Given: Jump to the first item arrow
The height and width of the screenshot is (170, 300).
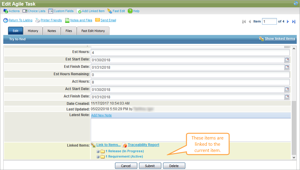Looking at the screenshot, I should [244, 22].
